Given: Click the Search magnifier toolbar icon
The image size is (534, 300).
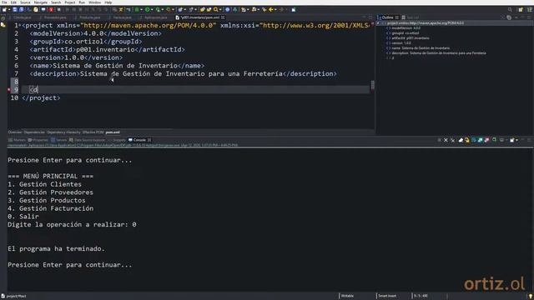Looking at the screenshot, I should (x=216, y=9).
